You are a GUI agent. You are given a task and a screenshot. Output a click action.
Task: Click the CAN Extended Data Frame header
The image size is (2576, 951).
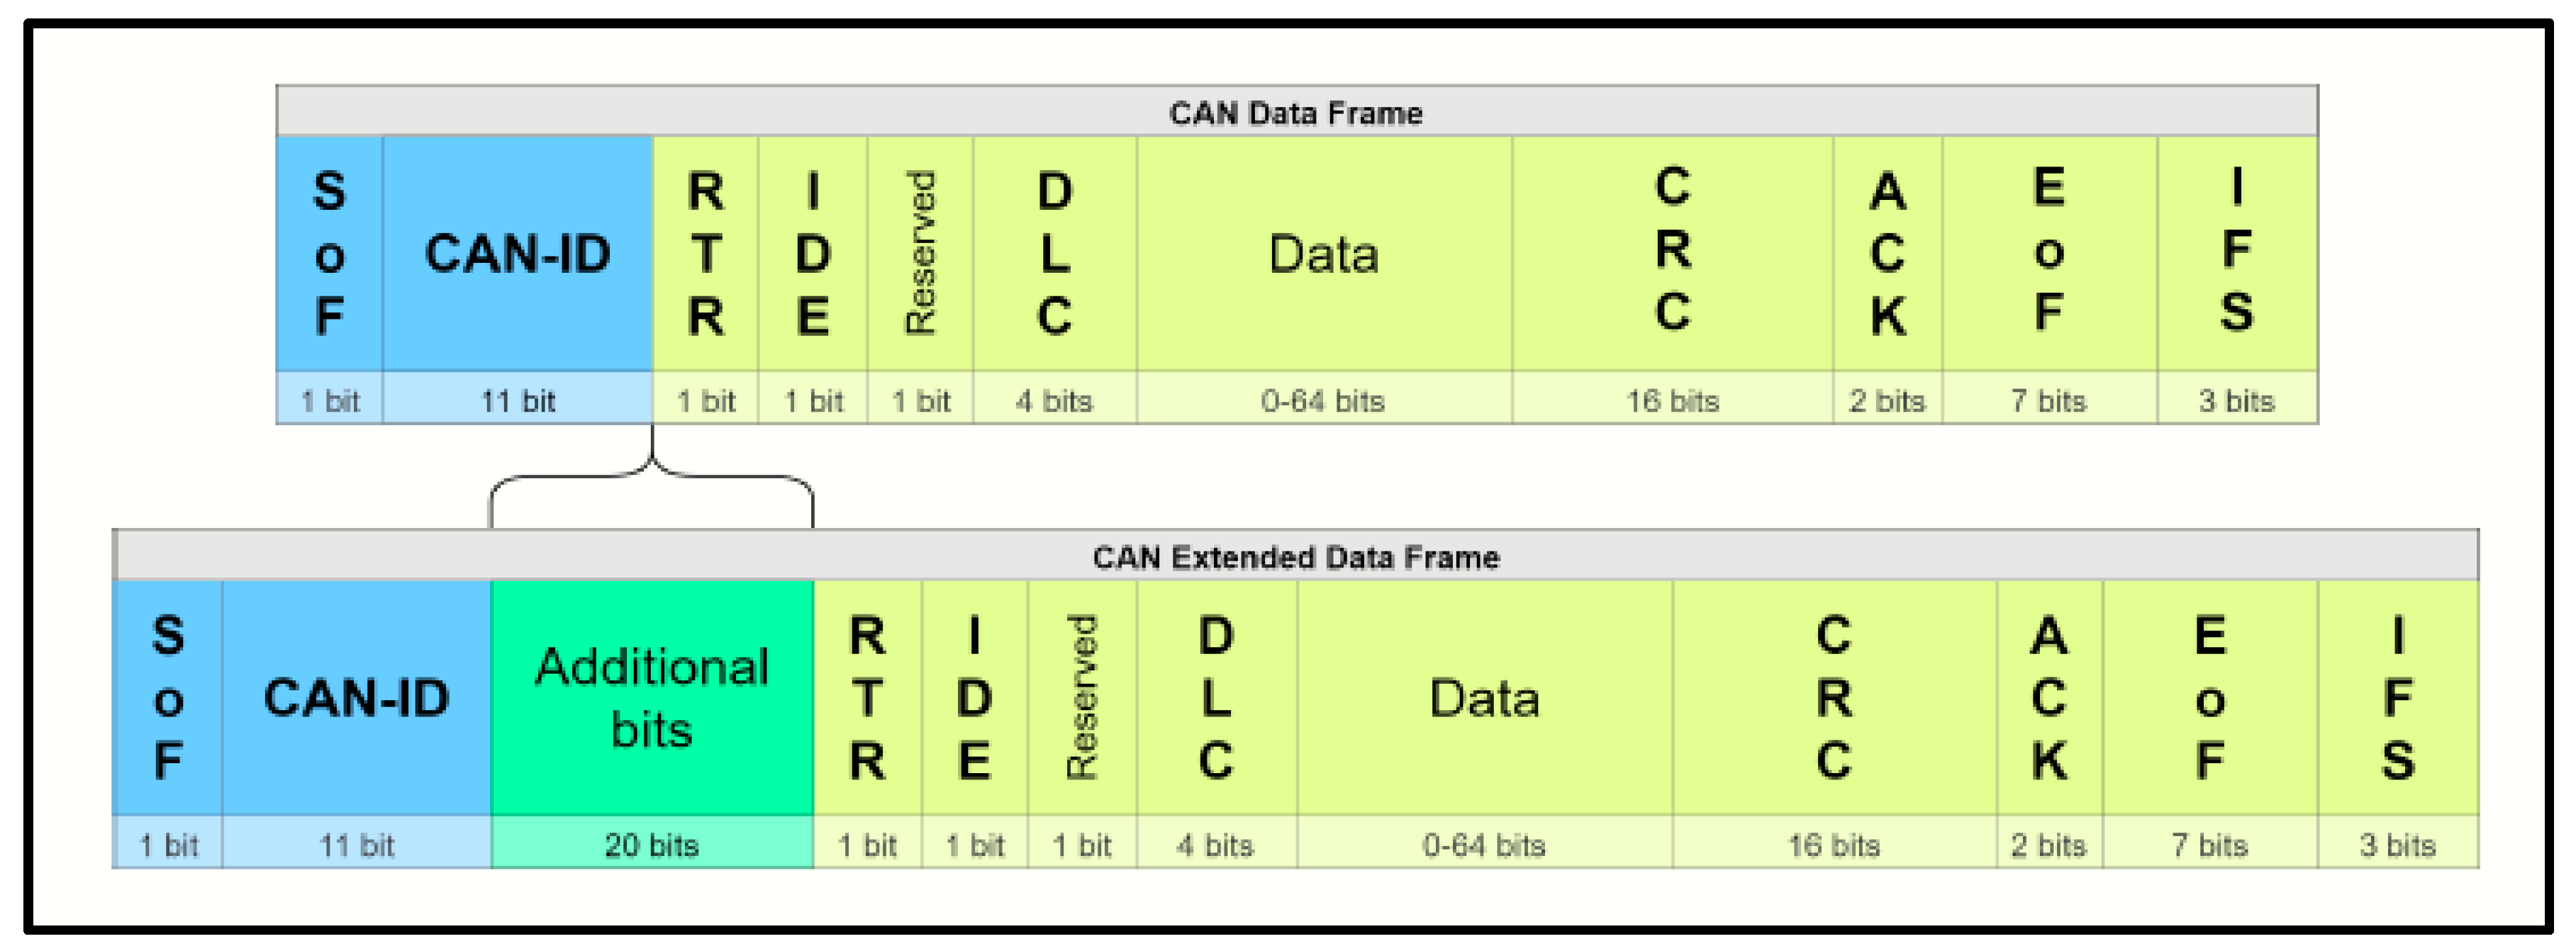pos(1296,556)
